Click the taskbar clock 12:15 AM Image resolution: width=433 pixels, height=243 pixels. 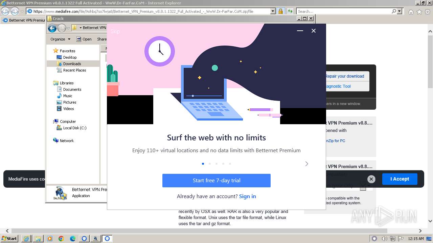tap(416, 239)
